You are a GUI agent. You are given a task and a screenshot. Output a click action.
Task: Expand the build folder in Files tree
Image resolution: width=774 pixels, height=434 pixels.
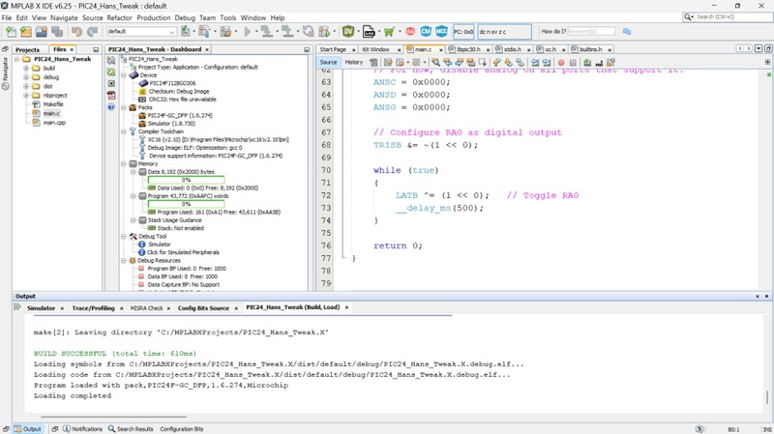(26, 68)
